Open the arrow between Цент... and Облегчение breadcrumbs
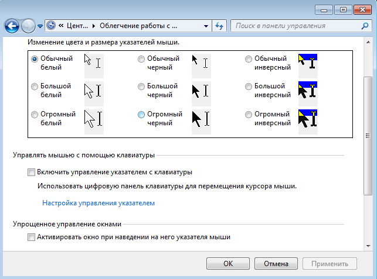Image resolution: width=377 pixels, height=279 pixels. [94, 26]
